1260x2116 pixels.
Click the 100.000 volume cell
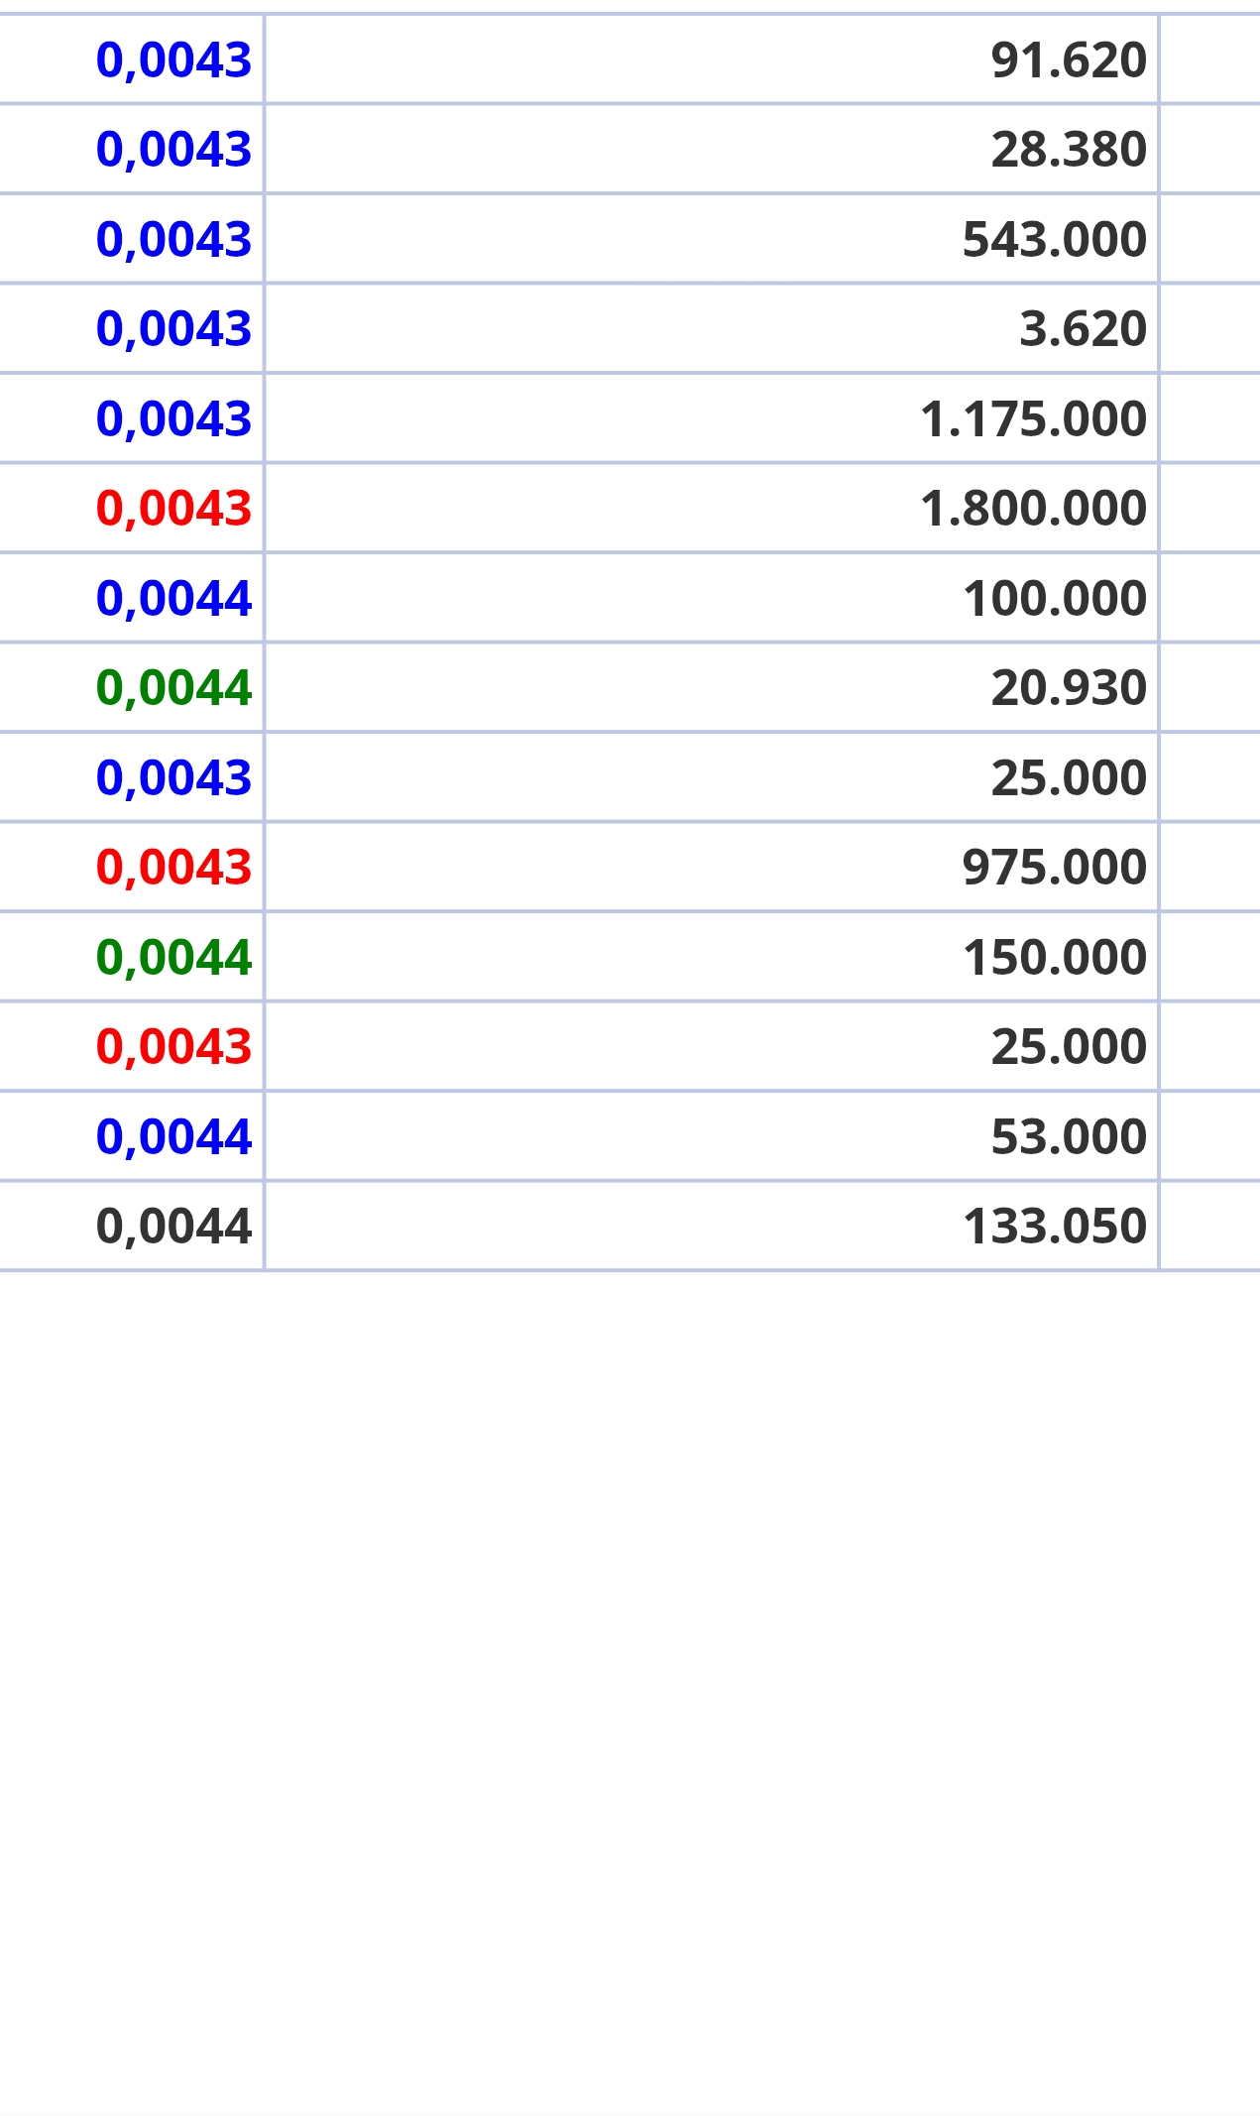[1055, 599]
